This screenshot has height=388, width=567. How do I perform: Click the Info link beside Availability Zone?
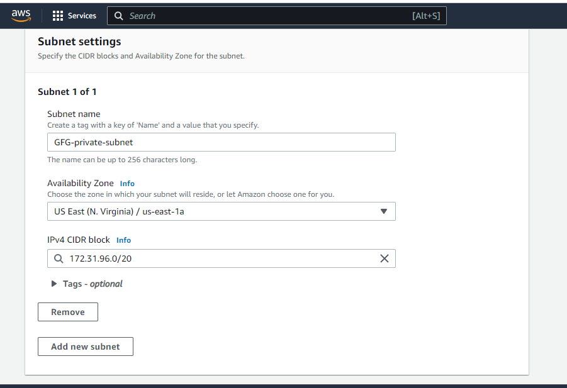pyautogui.click(x=127, y=184)
